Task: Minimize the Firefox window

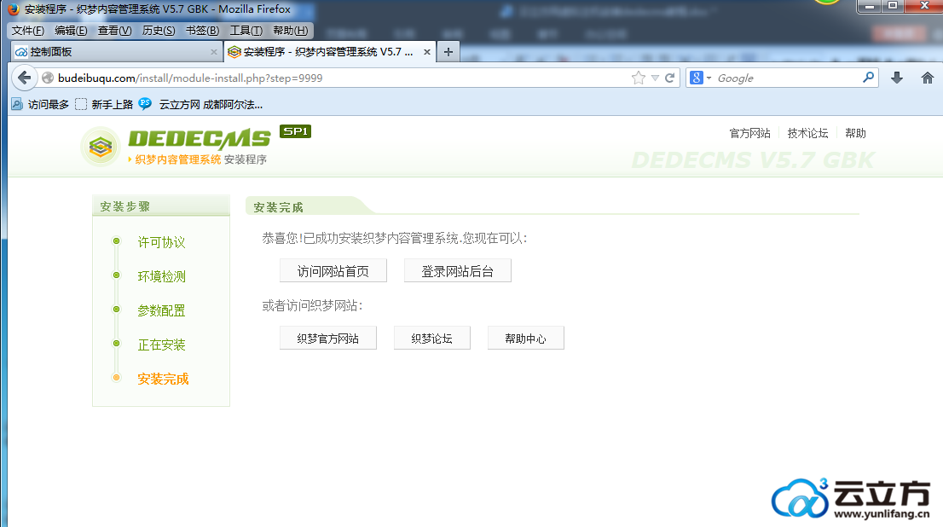Action: tap(869, 6)
